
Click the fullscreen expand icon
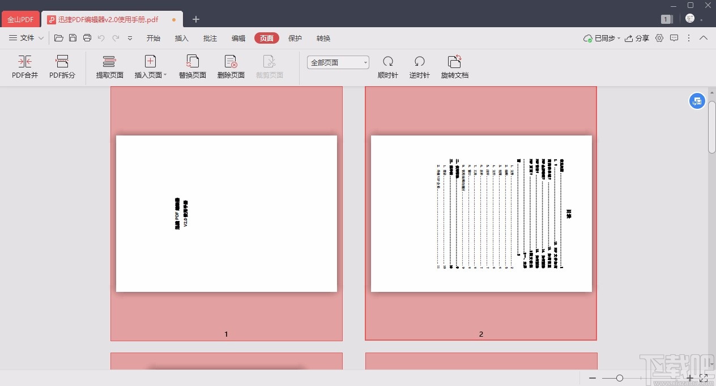704,377
